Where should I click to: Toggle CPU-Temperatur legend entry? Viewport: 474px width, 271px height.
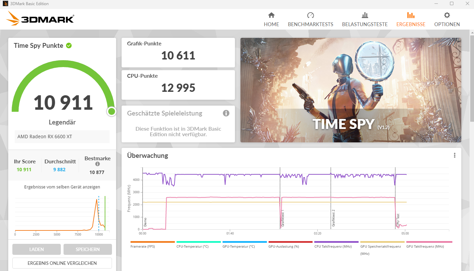(199, 245)
